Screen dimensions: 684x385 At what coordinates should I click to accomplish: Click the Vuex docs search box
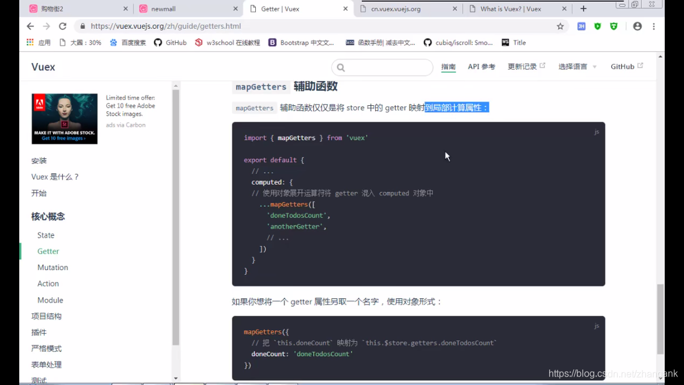point(382,67)
